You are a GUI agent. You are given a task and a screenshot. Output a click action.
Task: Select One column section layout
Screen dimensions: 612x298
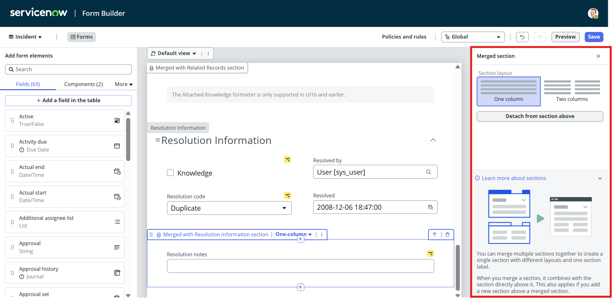coord(508,91)
